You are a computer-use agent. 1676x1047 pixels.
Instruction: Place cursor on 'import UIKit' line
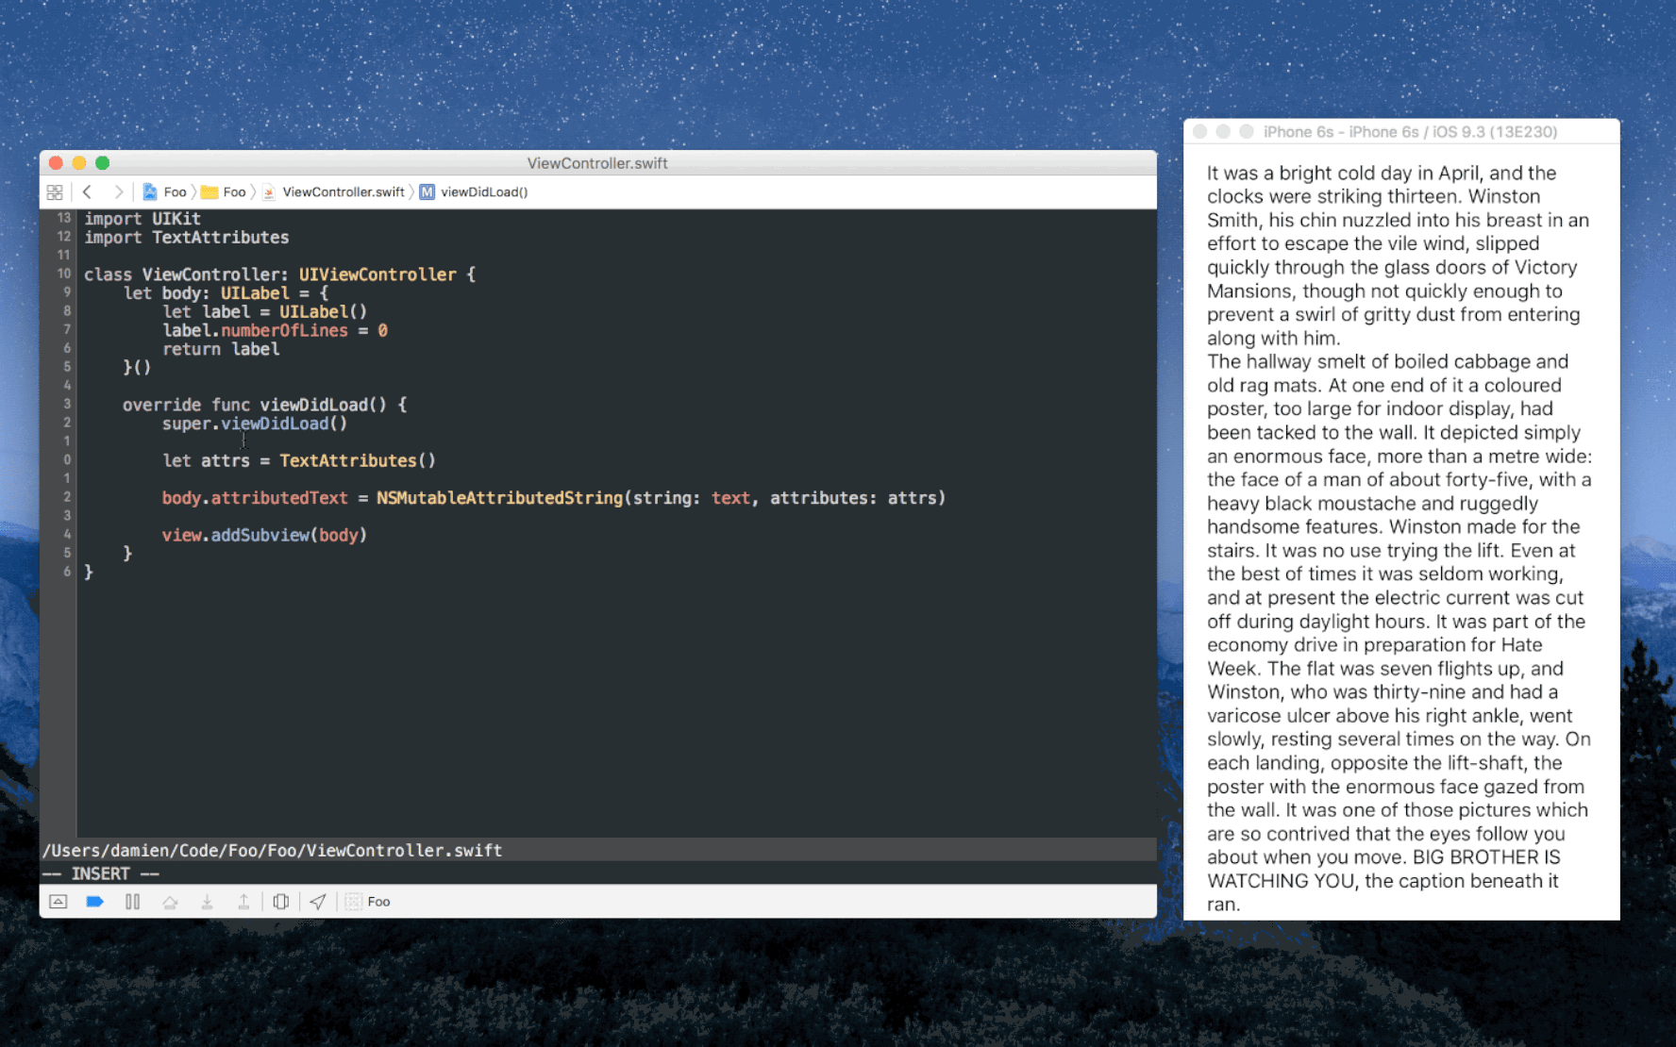(142, 219)
